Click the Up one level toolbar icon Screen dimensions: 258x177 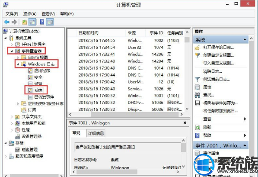point(24,22)
